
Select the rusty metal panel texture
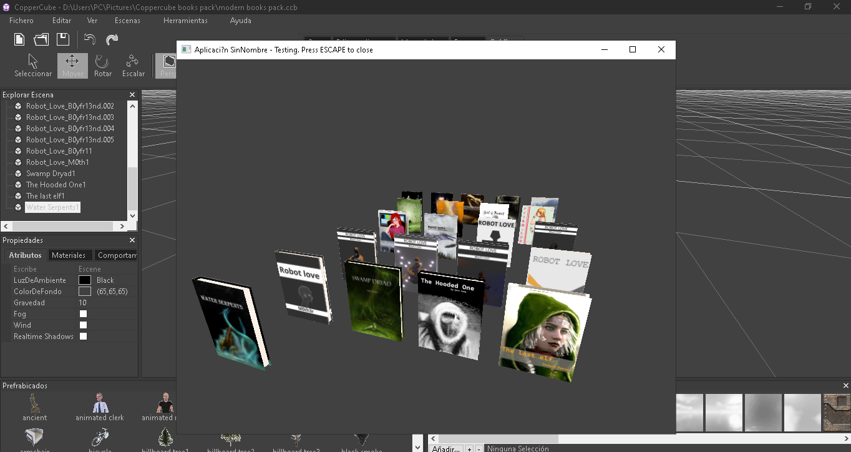(x=837, y=412)
